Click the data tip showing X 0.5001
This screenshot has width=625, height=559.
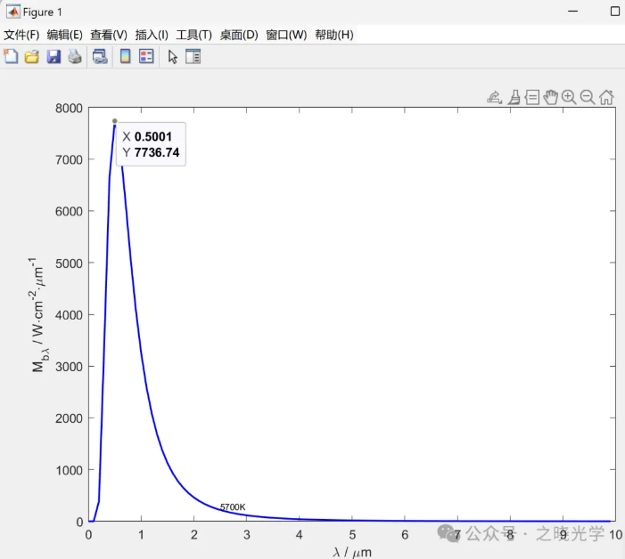pos(151,144)
